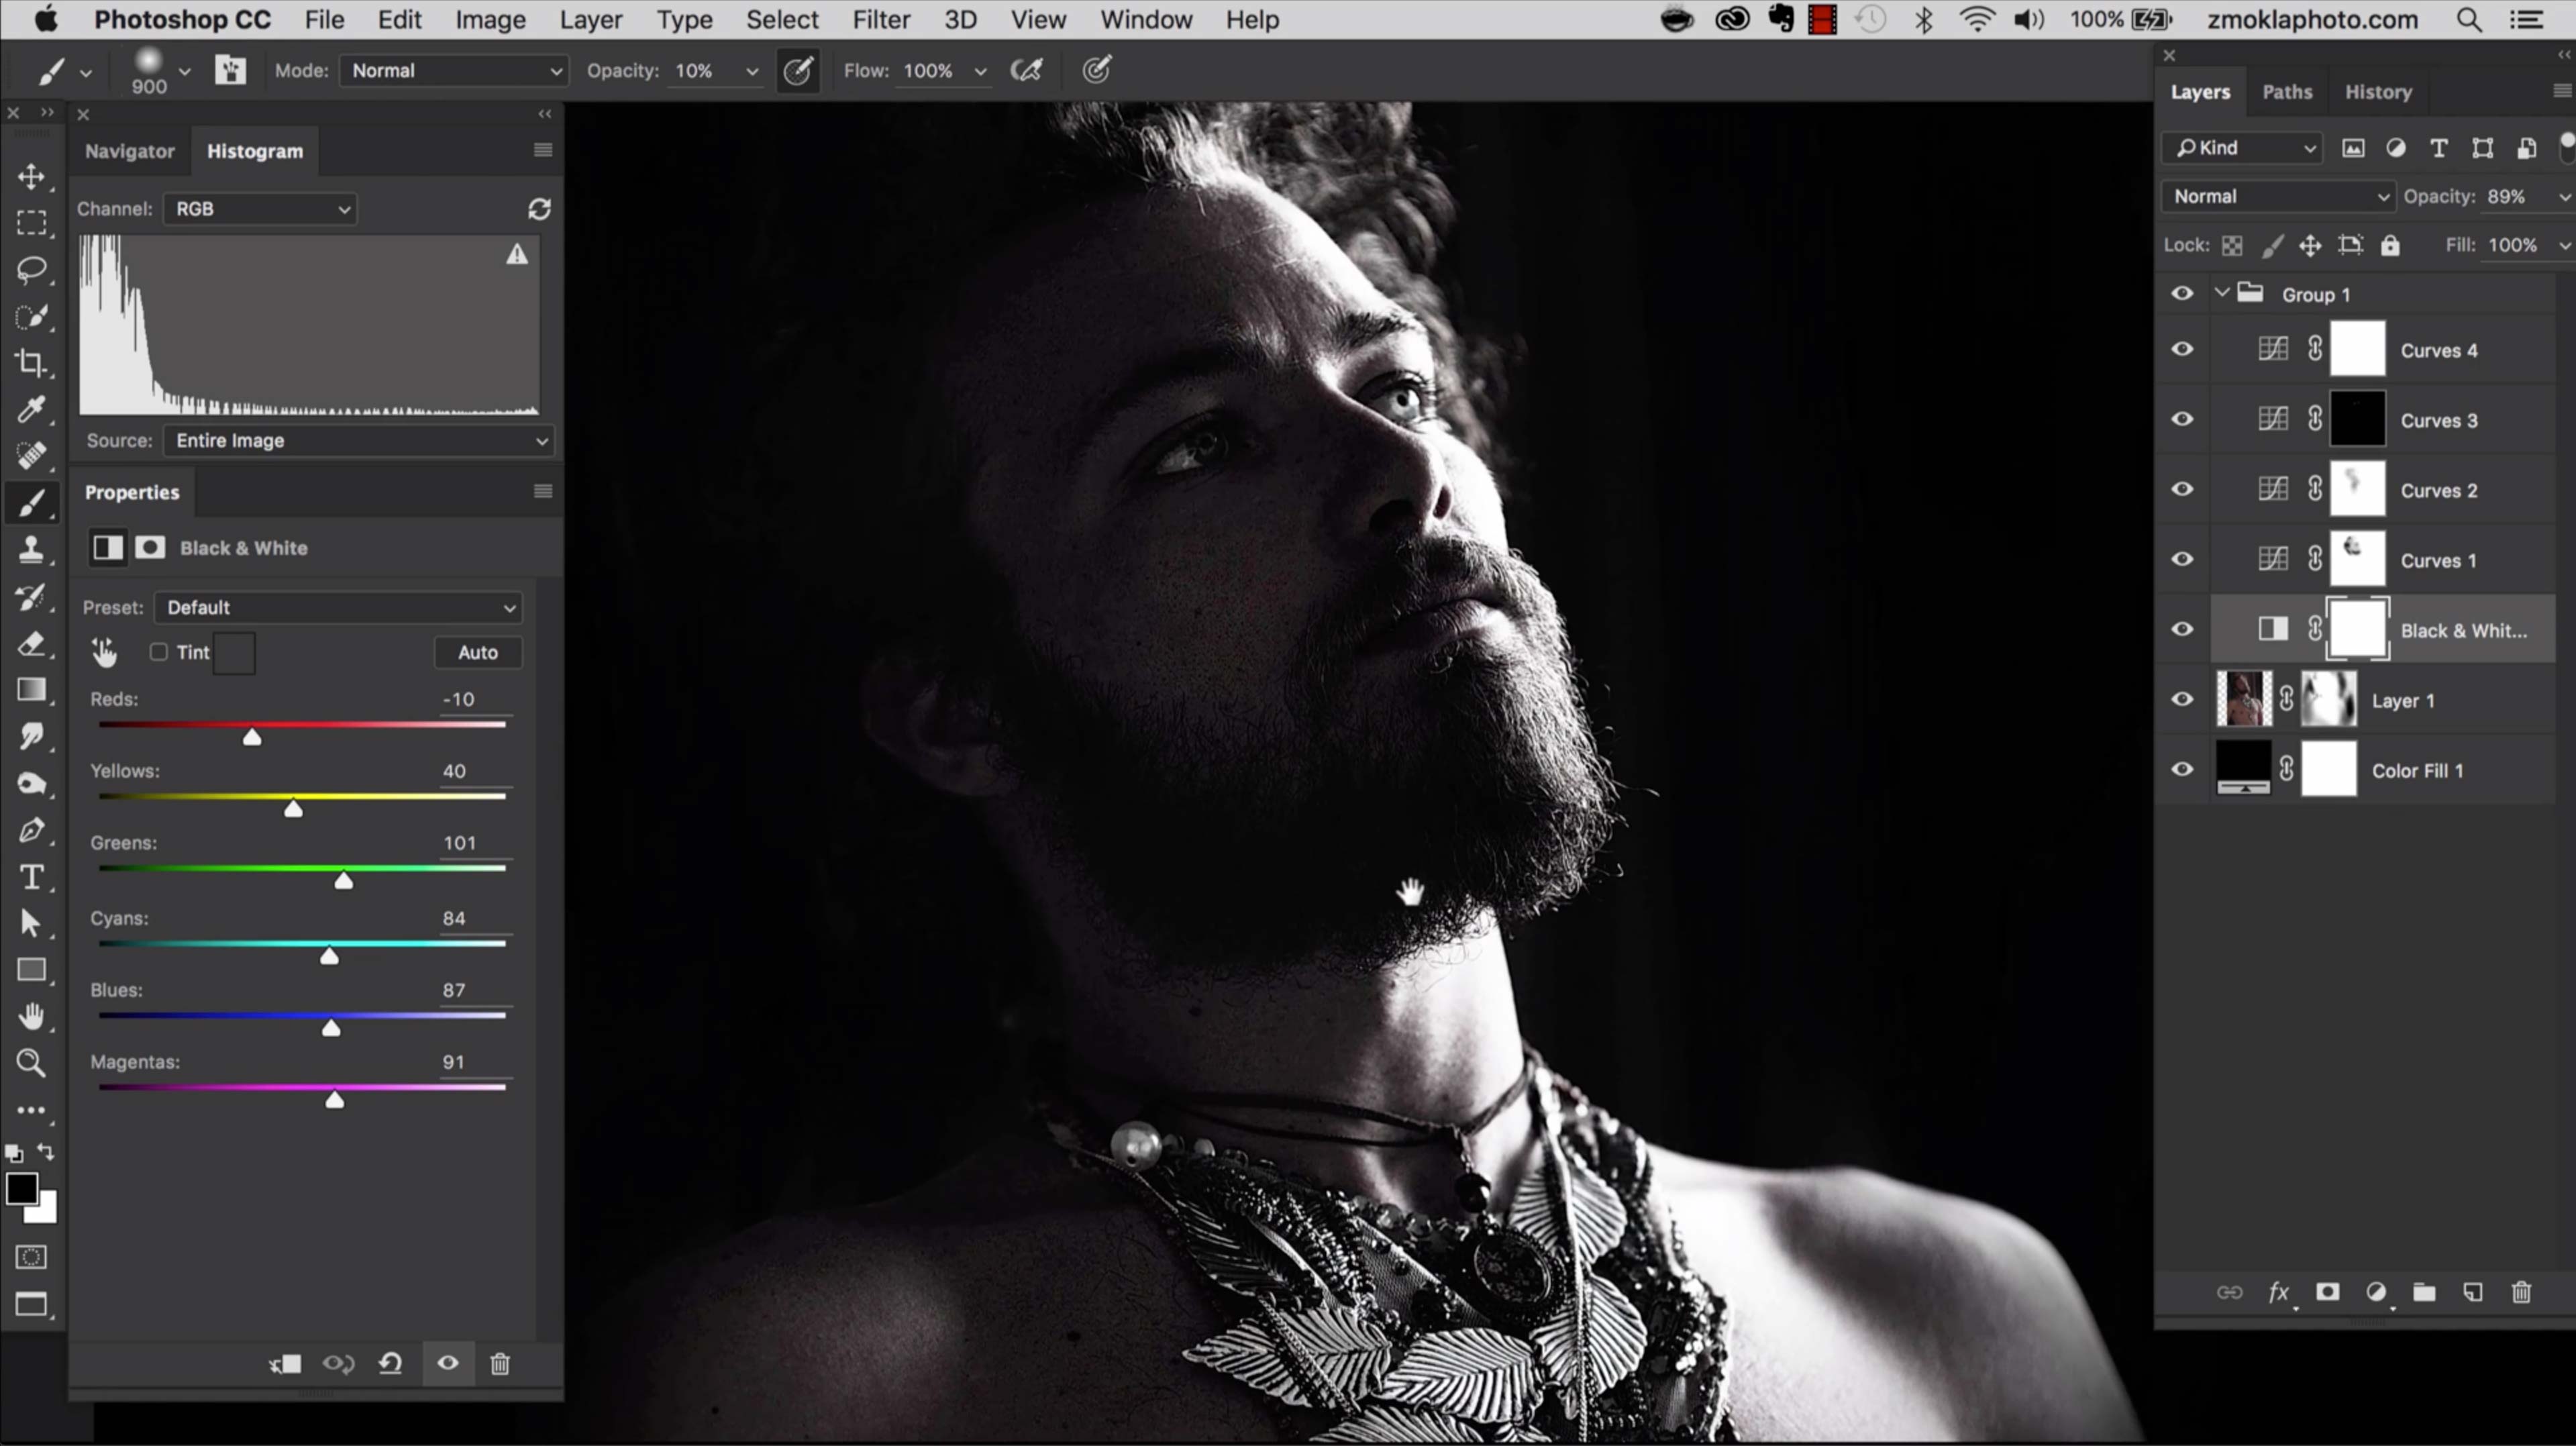Image resolution: width=2576 pixels, height=1446 pixels.
Task: Hide the Curves 3 layer
Action: coord(2182,420)
